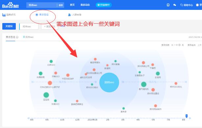Switch to the demand graph tab
This screenshot has width=202, height=128.
click(42, 15)
